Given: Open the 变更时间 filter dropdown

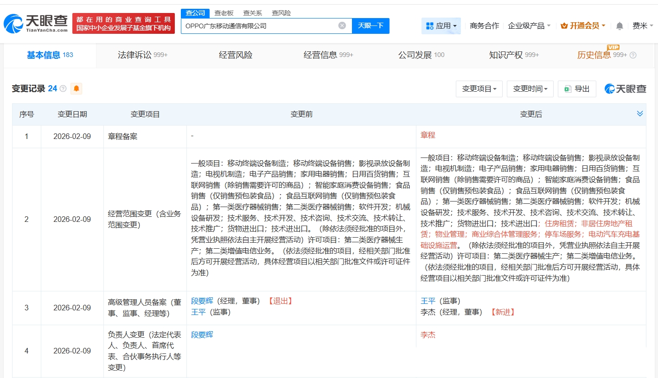Looking at the screenshot, I should pyautogui.click(x=530, y=89).
